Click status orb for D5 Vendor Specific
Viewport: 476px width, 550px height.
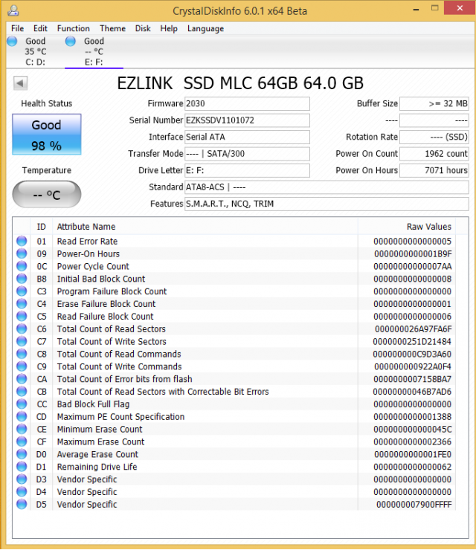pos(22,504)
